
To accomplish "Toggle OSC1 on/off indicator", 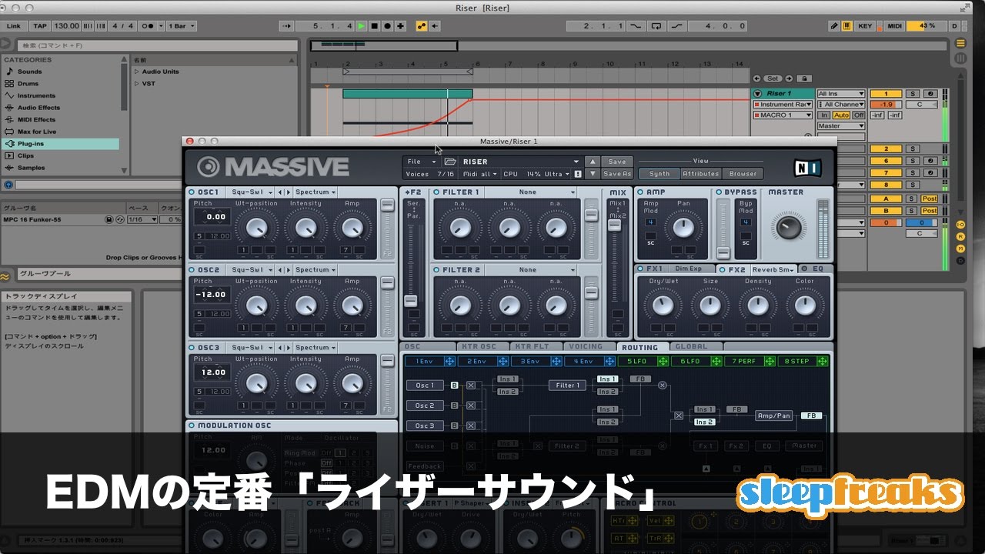I will pos(191,192).
